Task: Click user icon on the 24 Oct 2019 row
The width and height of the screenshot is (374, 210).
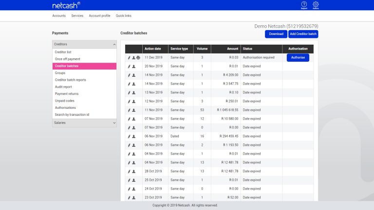Action: [x=133, y=189]
